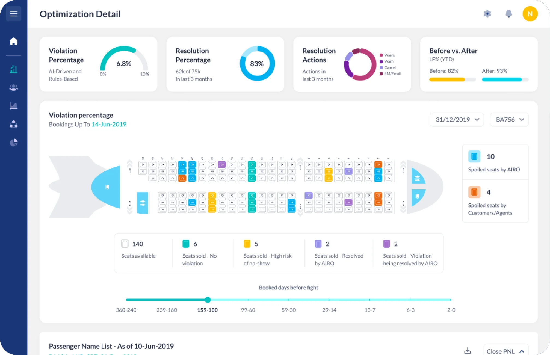This screenshot has height=355, width=550.
Task: Open the 31/12/2019 date dropdown
Action: [457, 120]
